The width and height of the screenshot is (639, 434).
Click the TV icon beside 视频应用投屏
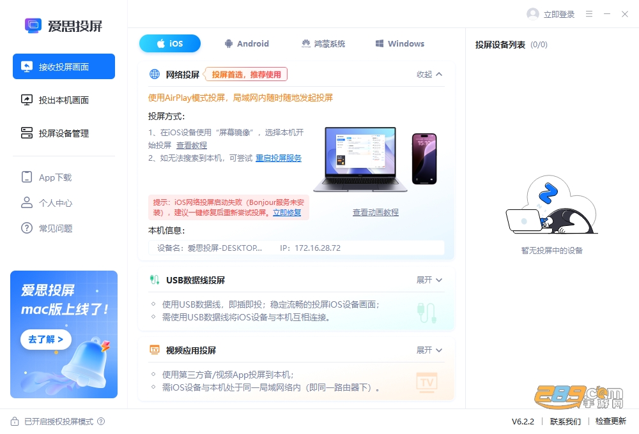[155, 350]
